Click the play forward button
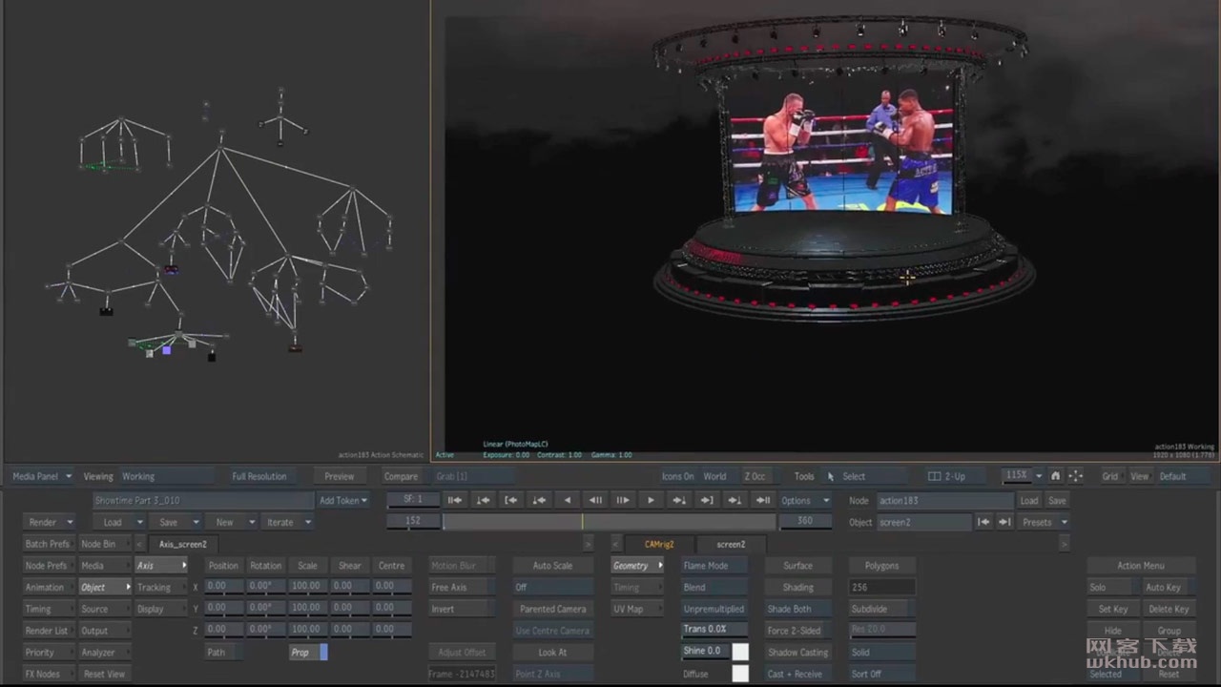The height and width of the screenshot is (687, 1221). tap(651, 500)
